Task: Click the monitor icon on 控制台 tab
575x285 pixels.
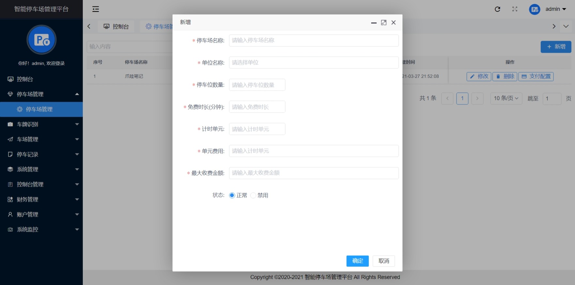Action: click(x=107, y=26)
